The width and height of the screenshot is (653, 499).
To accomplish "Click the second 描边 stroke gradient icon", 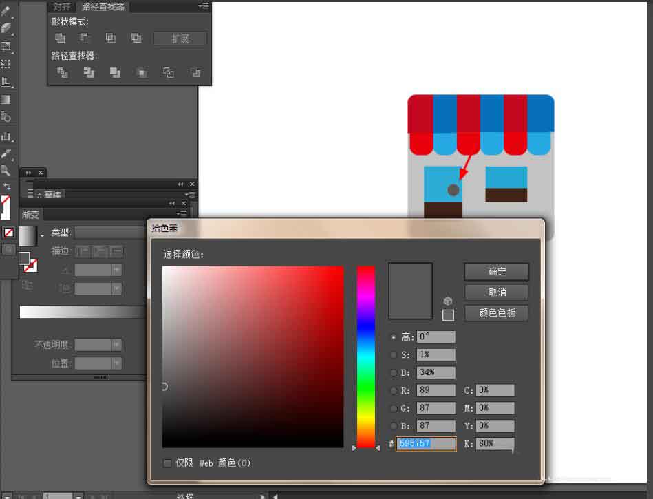I will point(100,251).
